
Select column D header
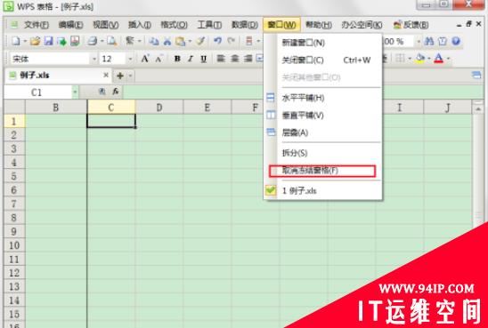pos(159,108)
